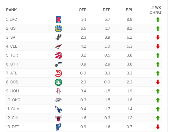Click the Cleveland Cavaliers logo
Image resolution: width=179 pixels, height=132 pixels.
[x=58, y=46]
